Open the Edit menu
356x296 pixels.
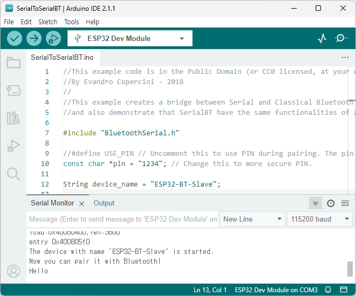coord(26,22)
